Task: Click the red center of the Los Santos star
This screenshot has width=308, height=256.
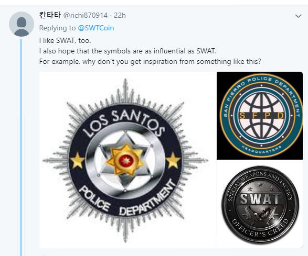Action: pos(125,161)
